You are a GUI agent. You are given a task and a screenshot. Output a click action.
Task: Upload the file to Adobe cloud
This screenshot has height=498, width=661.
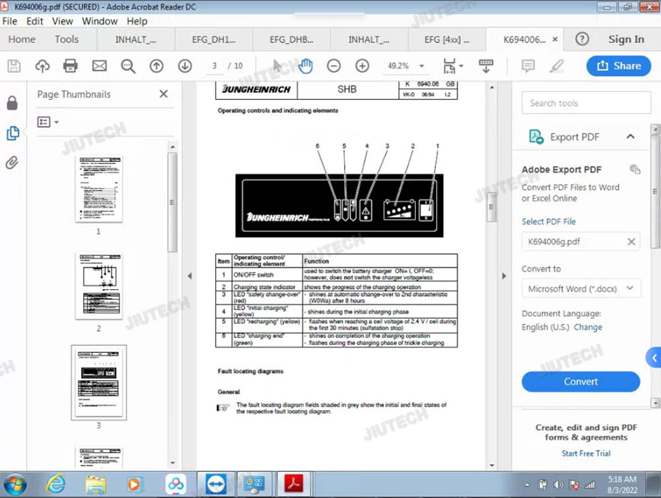[42, 66]
